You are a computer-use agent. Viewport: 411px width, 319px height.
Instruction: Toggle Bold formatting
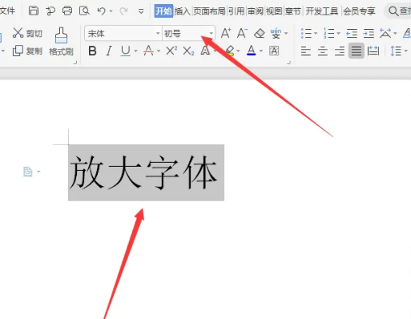[92, 51]
